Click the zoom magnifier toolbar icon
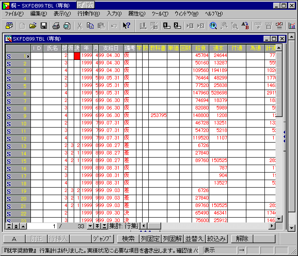Image resolution: width=298 pixels, height=256 pixels. pos(213,26)
